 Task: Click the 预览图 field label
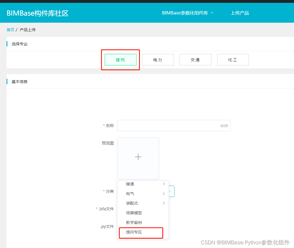[108, 143]
